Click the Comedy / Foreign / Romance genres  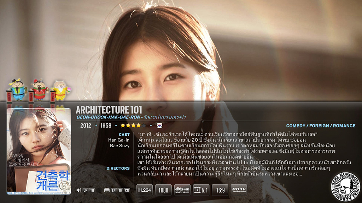[321, 126]
